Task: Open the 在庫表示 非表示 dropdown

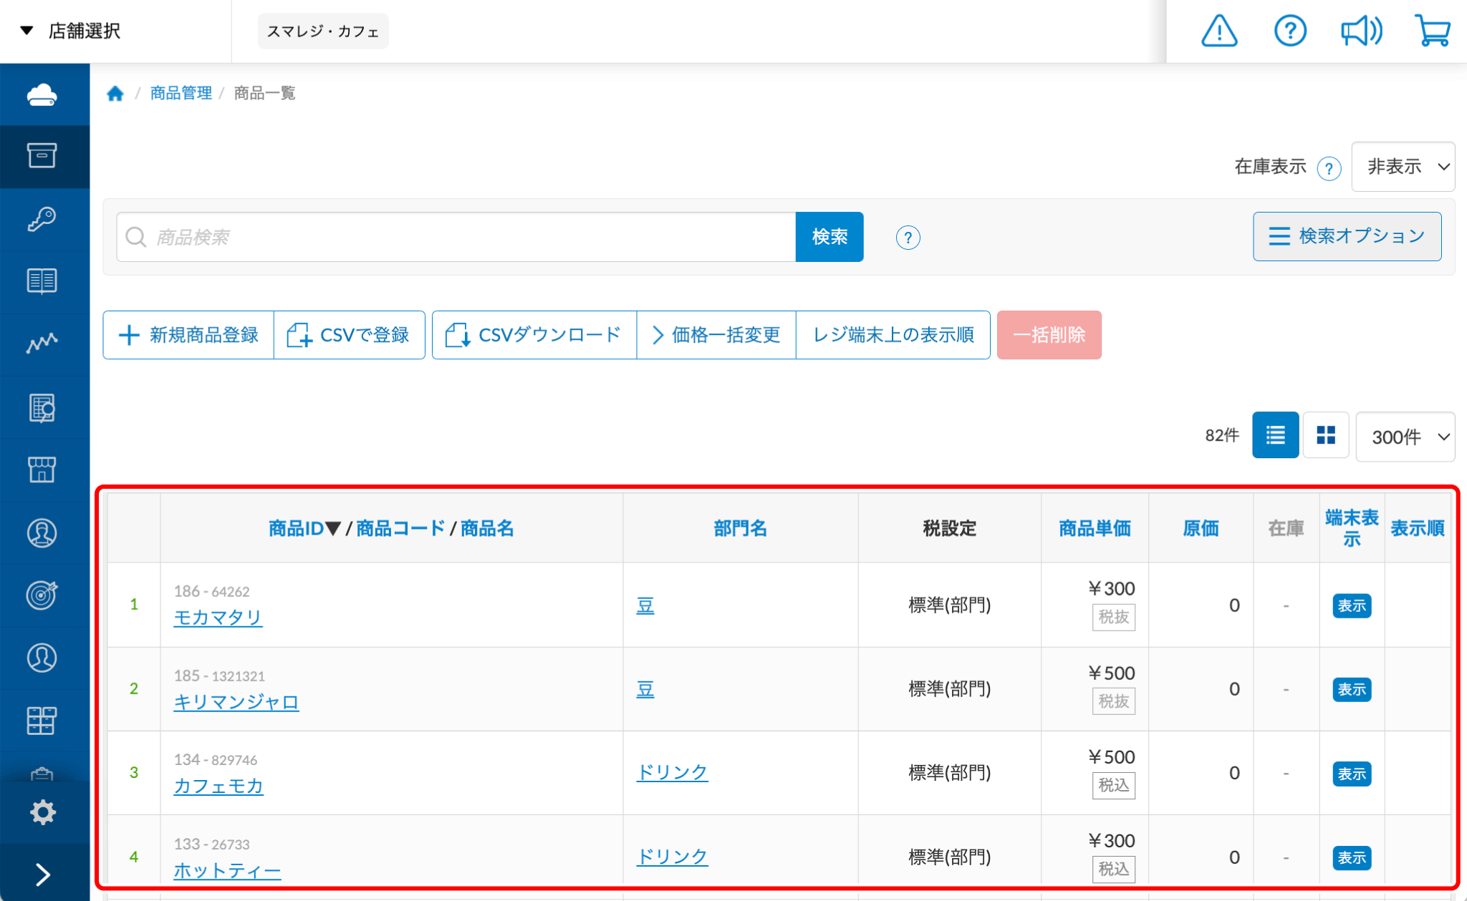Action: point(1403,167)
